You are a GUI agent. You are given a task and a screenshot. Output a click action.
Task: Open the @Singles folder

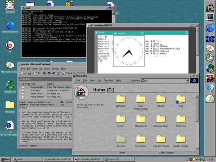[x=121, y=101]
